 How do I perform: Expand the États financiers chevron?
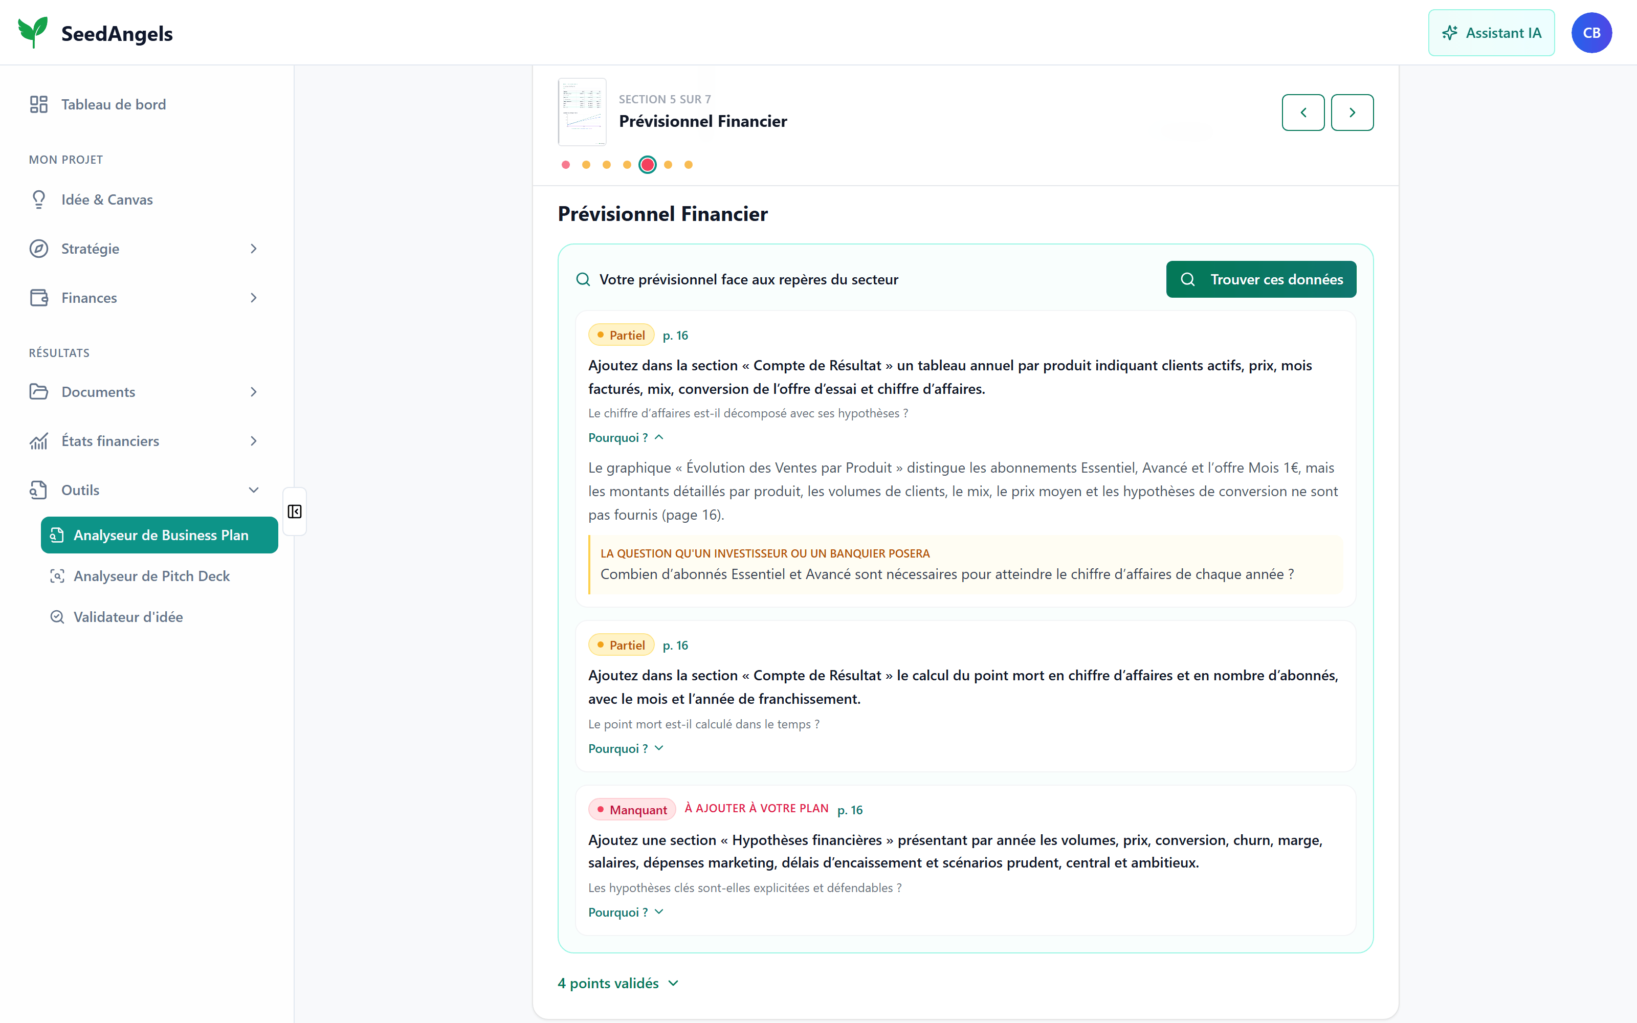pos(254,441)
